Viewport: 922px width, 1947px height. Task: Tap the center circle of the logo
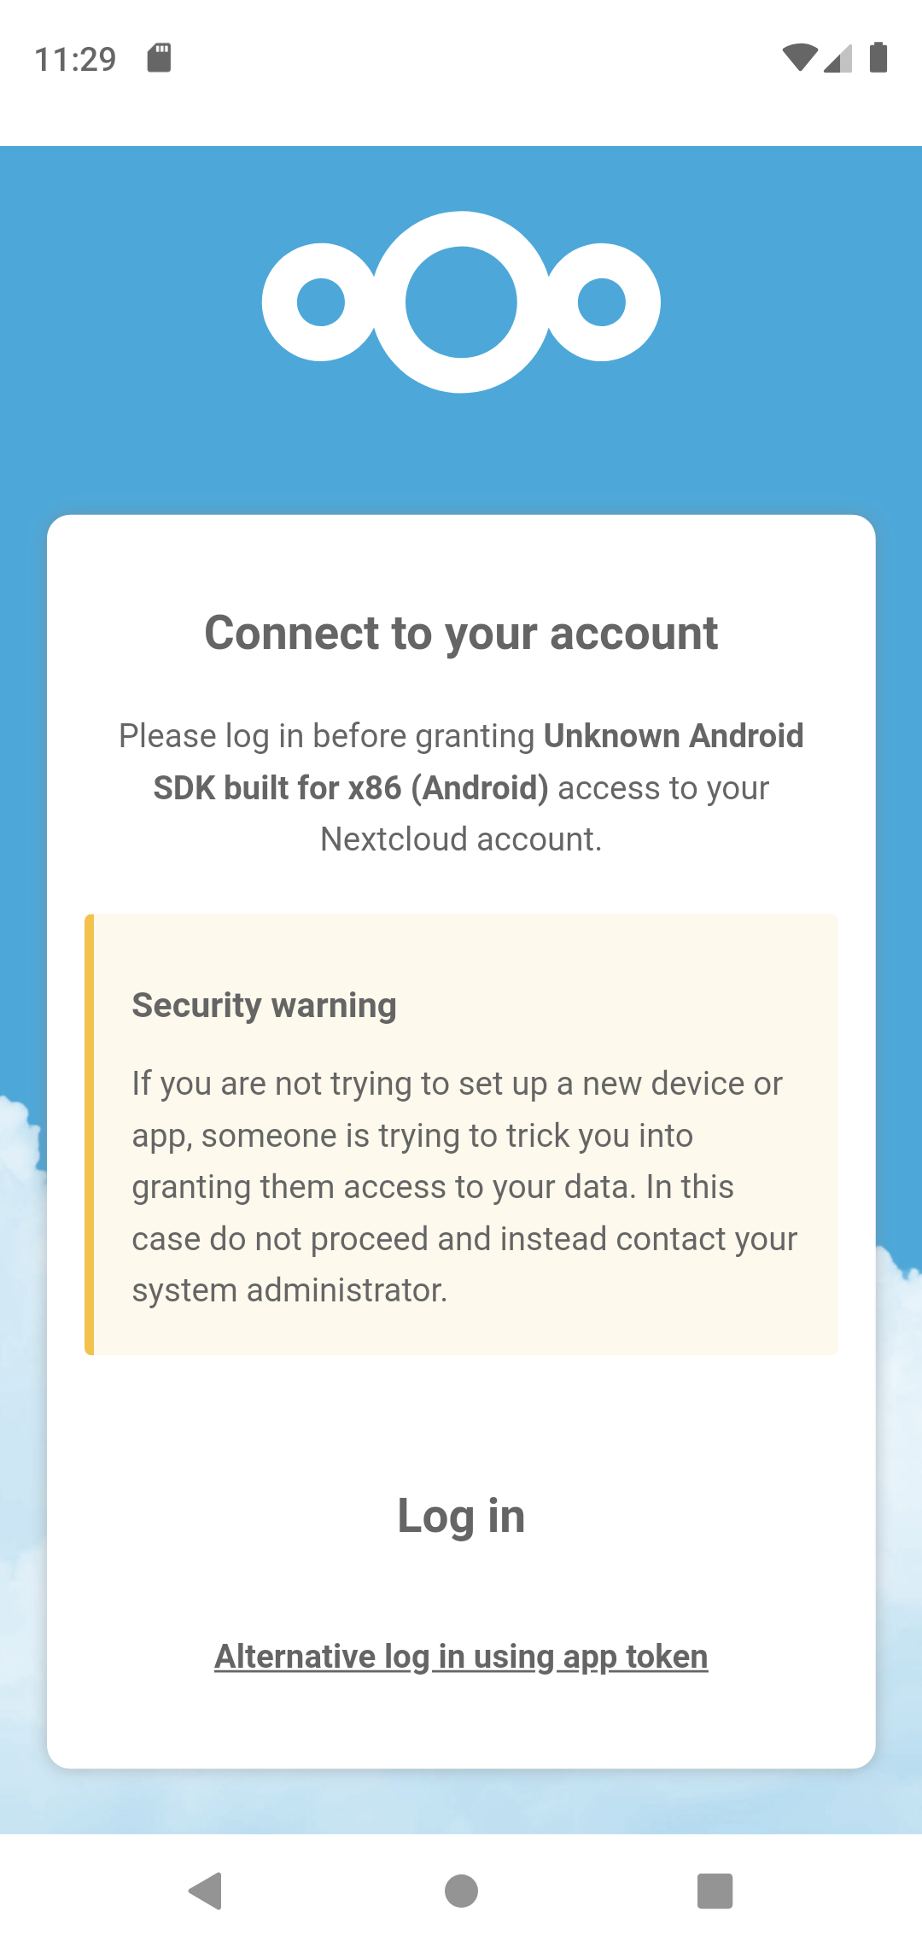point(461,303)
